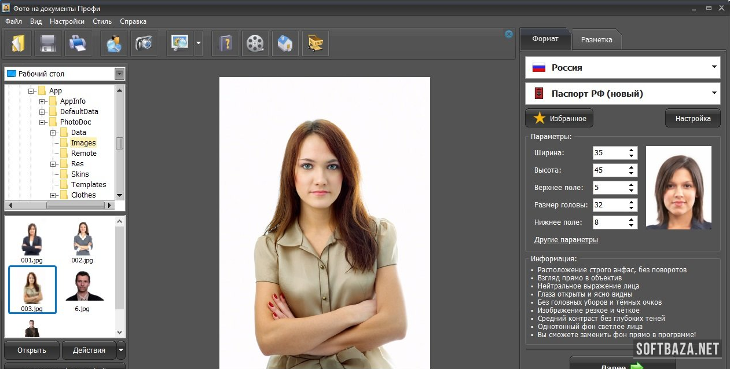Click the open file folder icon

18,43
